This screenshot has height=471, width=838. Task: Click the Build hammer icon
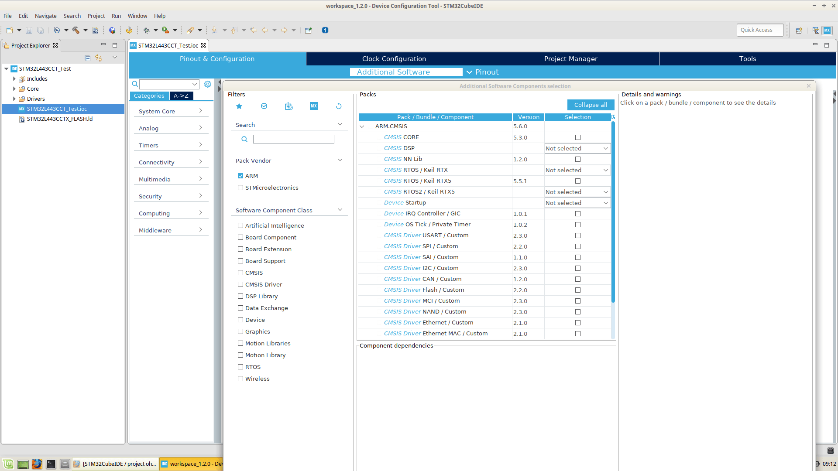point(76,30)
